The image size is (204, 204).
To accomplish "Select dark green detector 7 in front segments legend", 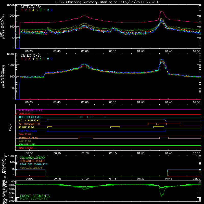I will [x=44, y=10].
